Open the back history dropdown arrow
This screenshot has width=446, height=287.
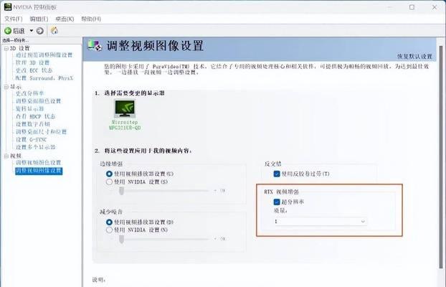32,31
